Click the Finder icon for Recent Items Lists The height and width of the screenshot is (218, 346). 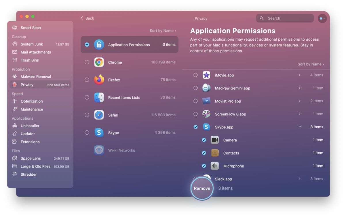[99, 97]
